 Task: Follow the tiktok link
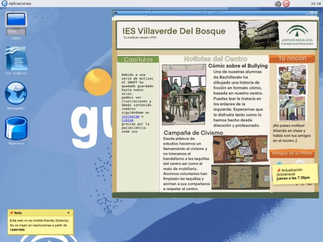(x=127, y=120)
